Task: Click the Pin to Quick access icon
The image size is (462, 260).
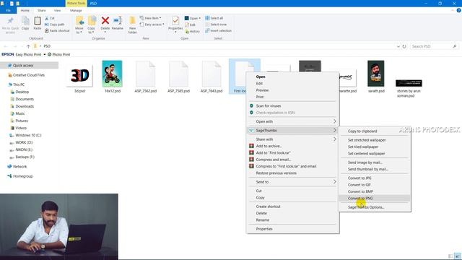Action: (x=10, y=21)
